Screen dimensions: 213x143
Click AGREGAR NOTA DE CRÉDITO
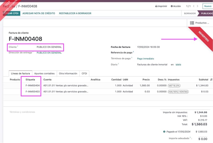click(x=39, y=13)
